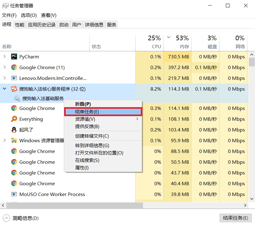Click the vertical scrollbar down arrow
This screenshot has height=227, width=255.
252,199
